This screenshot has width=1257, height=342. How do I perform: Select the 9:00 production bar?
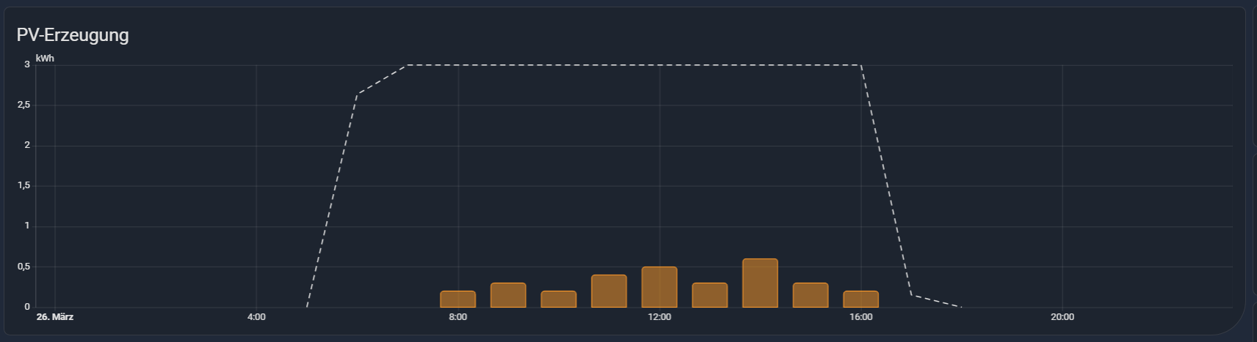click(x=508, y=294)
